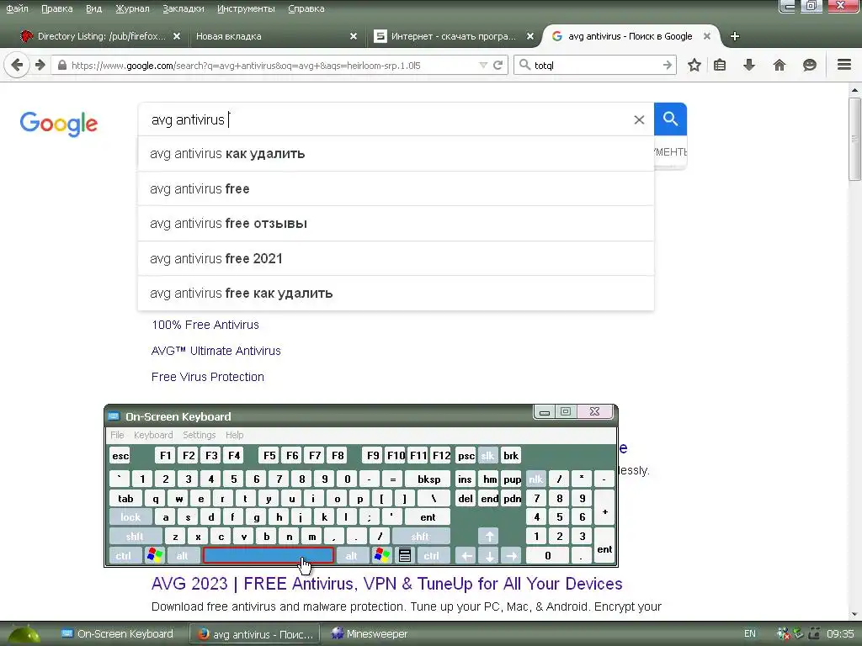Open the On-Screen Keyboard Keyboard menu

click(x=153, y=435)
